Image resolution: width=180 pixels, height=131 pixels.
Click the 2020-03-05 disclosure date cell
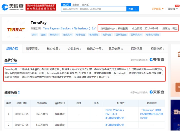pos(21,114)
